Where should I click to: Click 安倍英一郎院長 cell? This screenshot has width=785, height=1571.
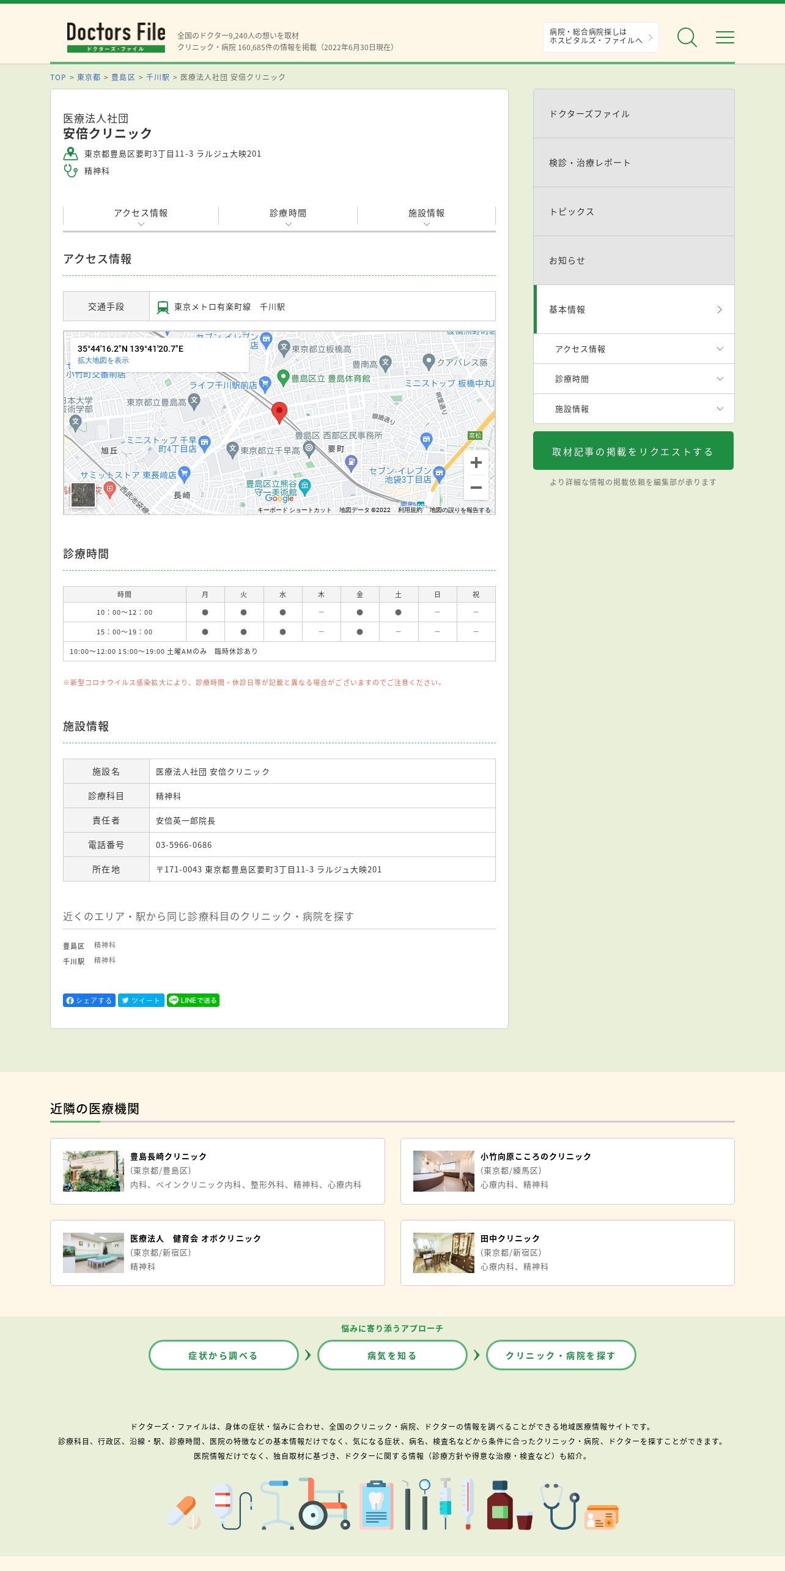pos(322,820)
